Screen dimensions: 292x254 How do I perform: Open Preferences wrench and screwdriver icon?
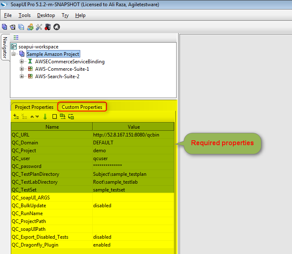[39, 27]
